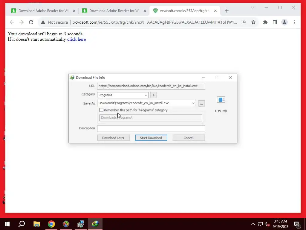This screenshot has width=306, height=230.
Task: Follow the 'click here' link
Action: point(76,39)
